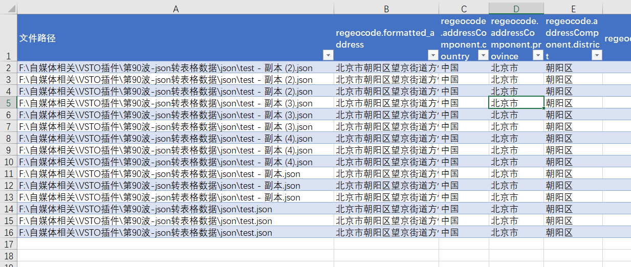Open filter dropdown for addressComponent.province column
Image resolution: width=631 pixels, height=267 pixels.
pos(538,55)
